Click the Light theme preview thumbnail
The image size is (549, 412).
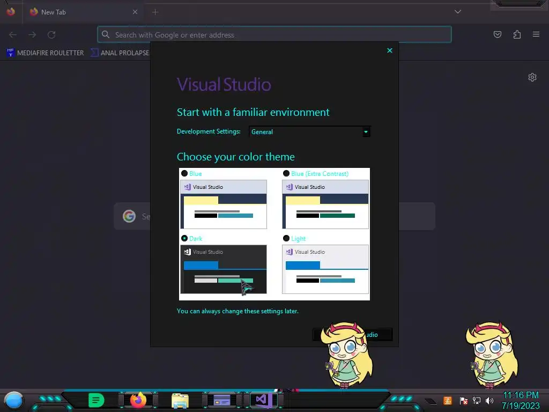point(325,269)
